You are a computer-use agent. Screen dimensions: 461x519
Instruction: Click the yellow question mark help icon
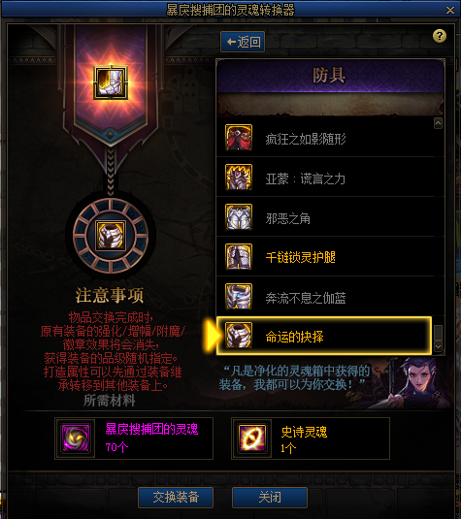(x=440, y=36)
